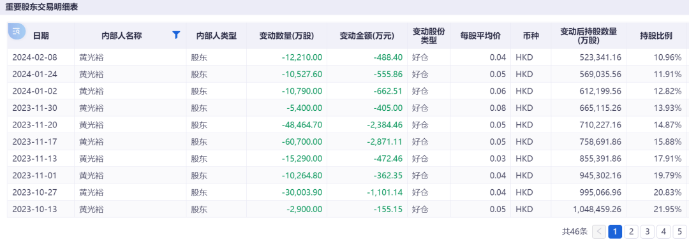Image resolution: width=689 pixels, height=244 pixels.
Task: Select the date 2024-01-02 cell
Action: [34, 91]
